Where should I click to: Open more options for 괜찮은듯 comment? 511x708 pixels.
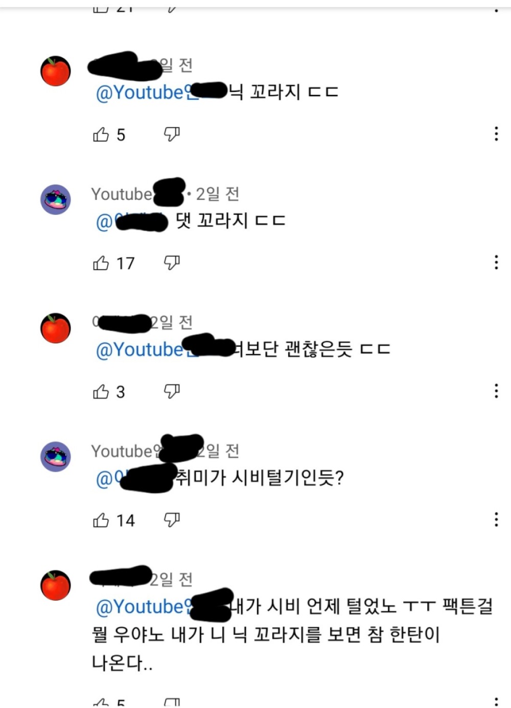point(496,391)
